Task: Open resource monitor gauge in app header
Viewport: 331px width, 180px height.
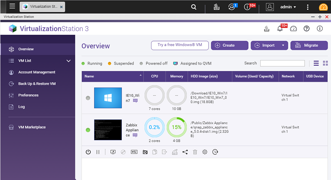Action: 294,28
